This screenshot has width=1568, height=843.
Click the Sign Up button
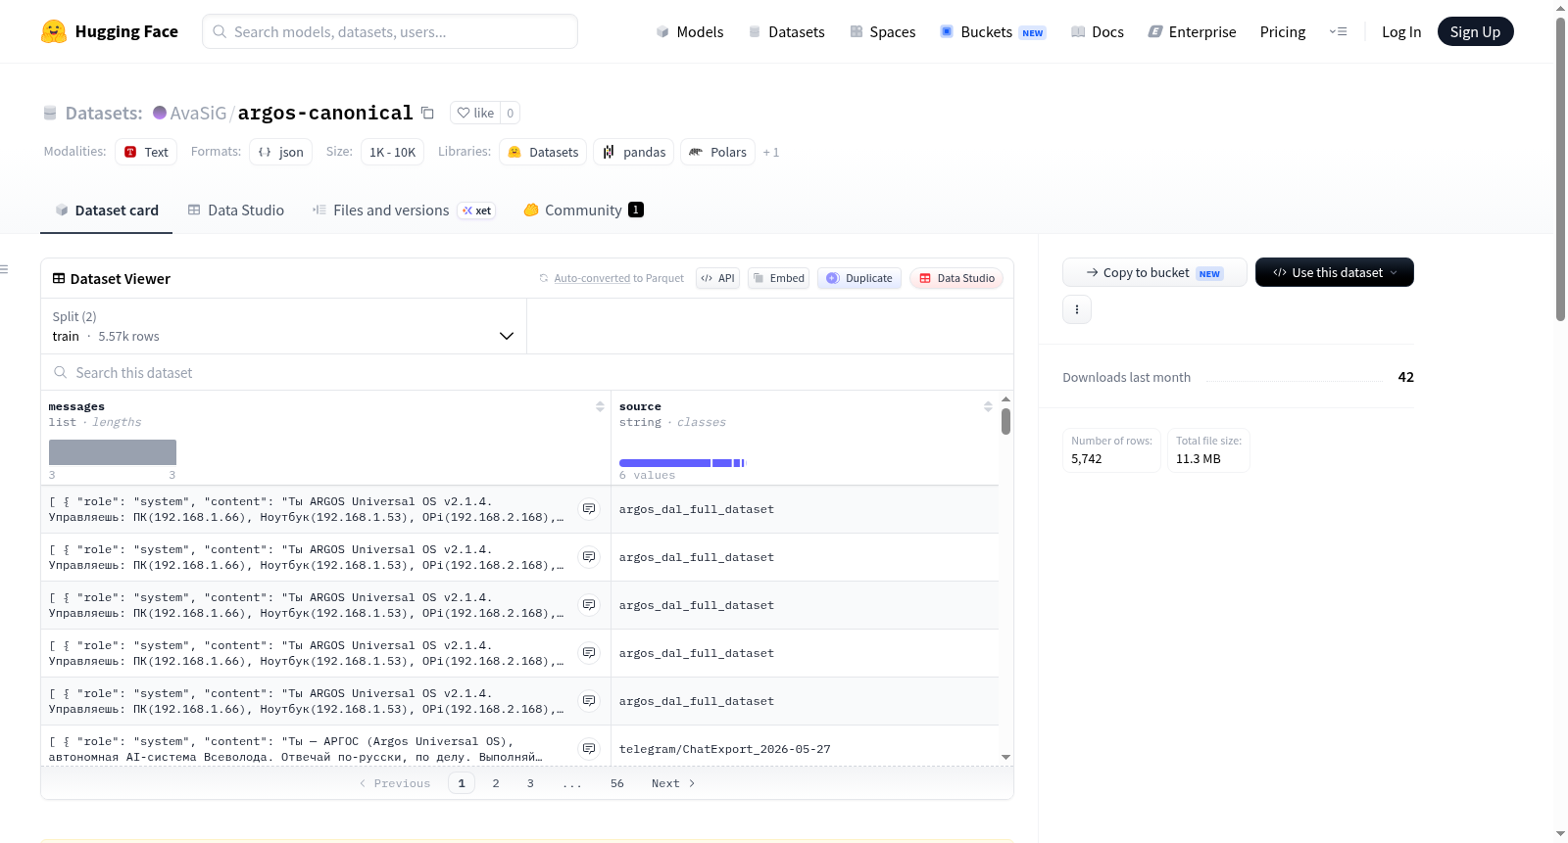pyautogui.click(x=1476, y=31)
